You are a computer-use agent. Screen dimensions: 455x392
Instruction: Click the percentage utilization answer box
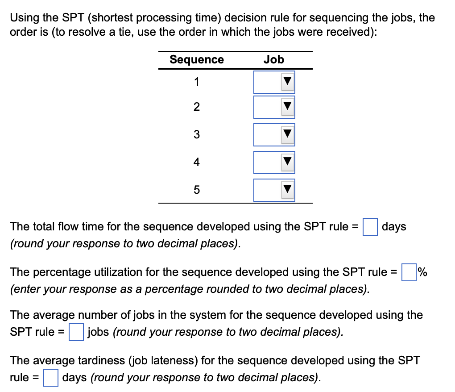point(408,272)
